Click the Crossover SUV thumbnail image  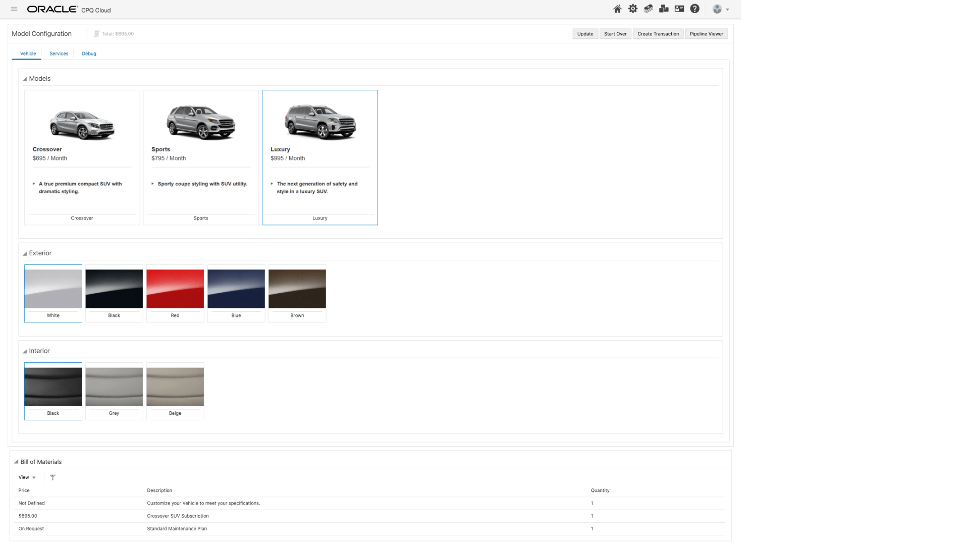tap(82, 123)
